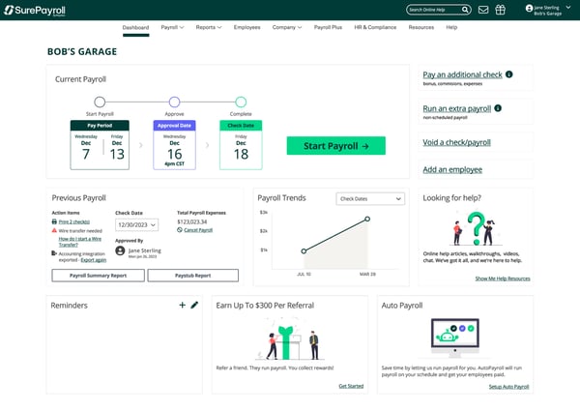Screen dimensions: 580x411
Task: Add a reminder with the plus icon
Action: 182,305
